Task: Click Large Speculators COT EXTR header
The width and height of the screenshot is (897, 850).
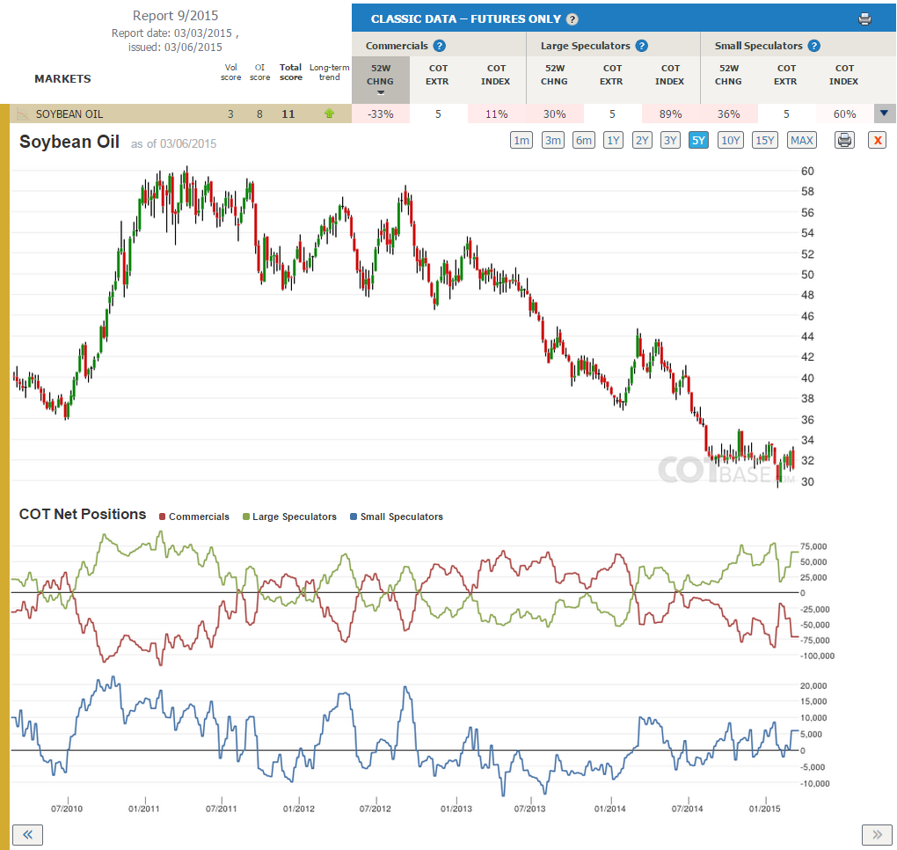Action: click(611, 75)
